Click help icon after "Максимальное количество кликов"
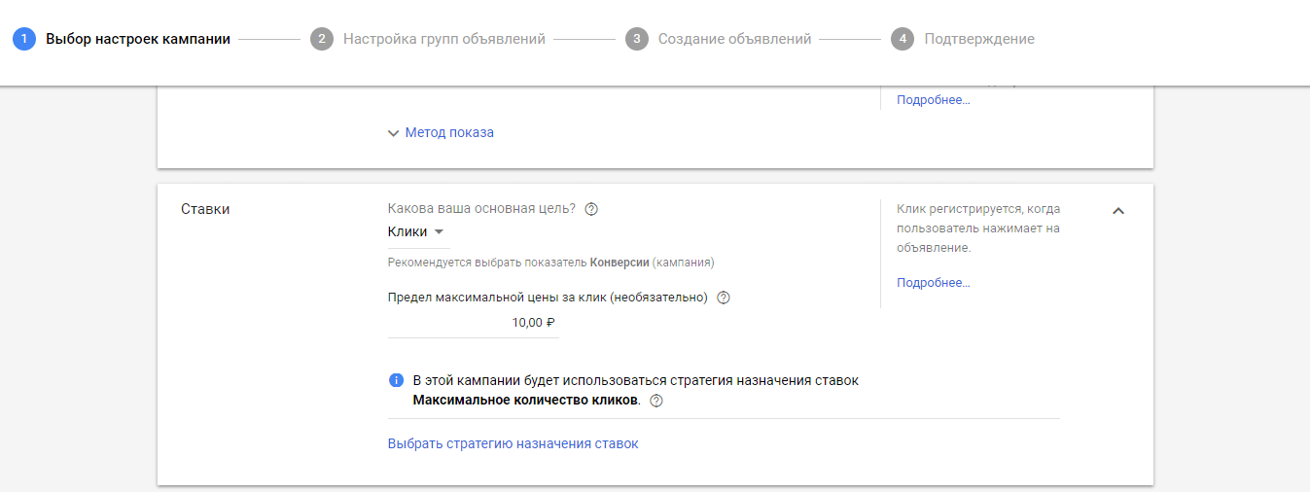This screenshot has width=1310, height=492. (656, 401)
